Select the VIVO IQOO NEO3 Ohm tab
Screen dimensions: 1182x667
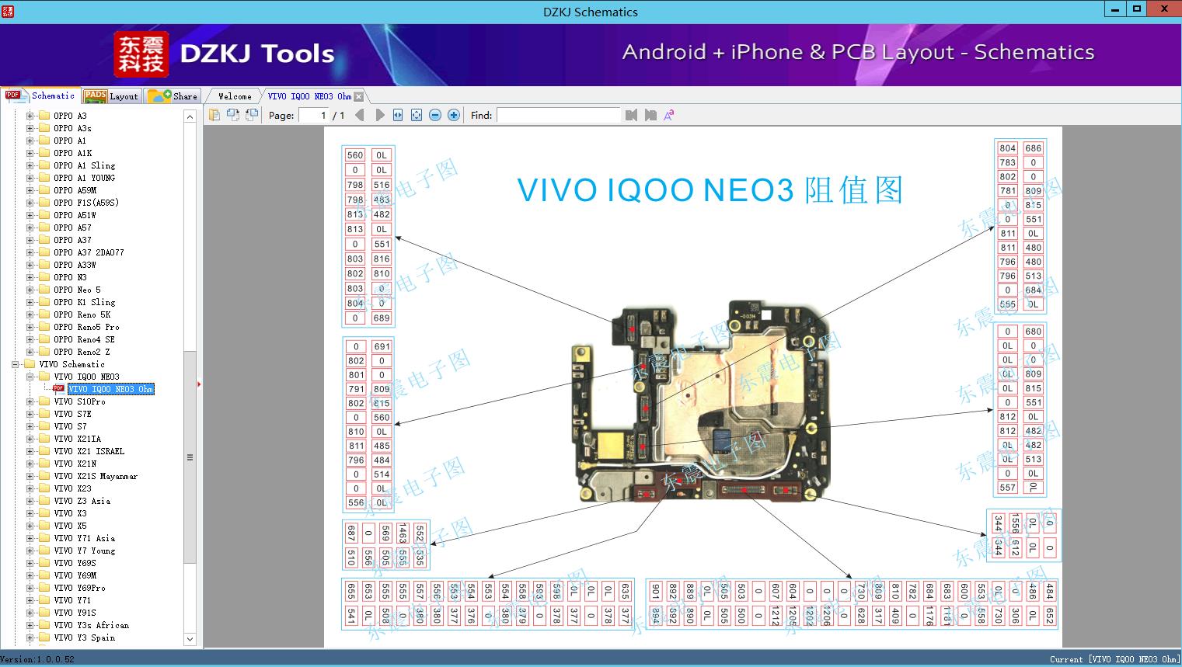(309, 96)
